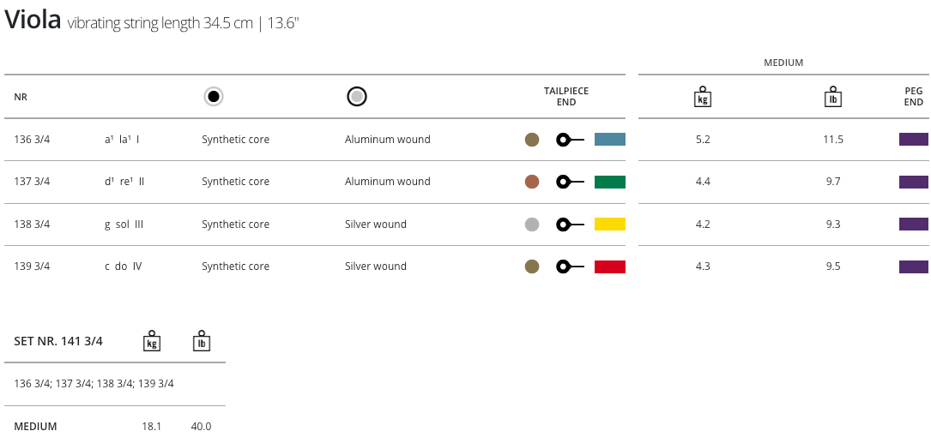The width and height of the screenshot is (931, 443).
Task: Click the blue tailpiece color swatch for the a¹ string
Action: (x=610, y=140)
